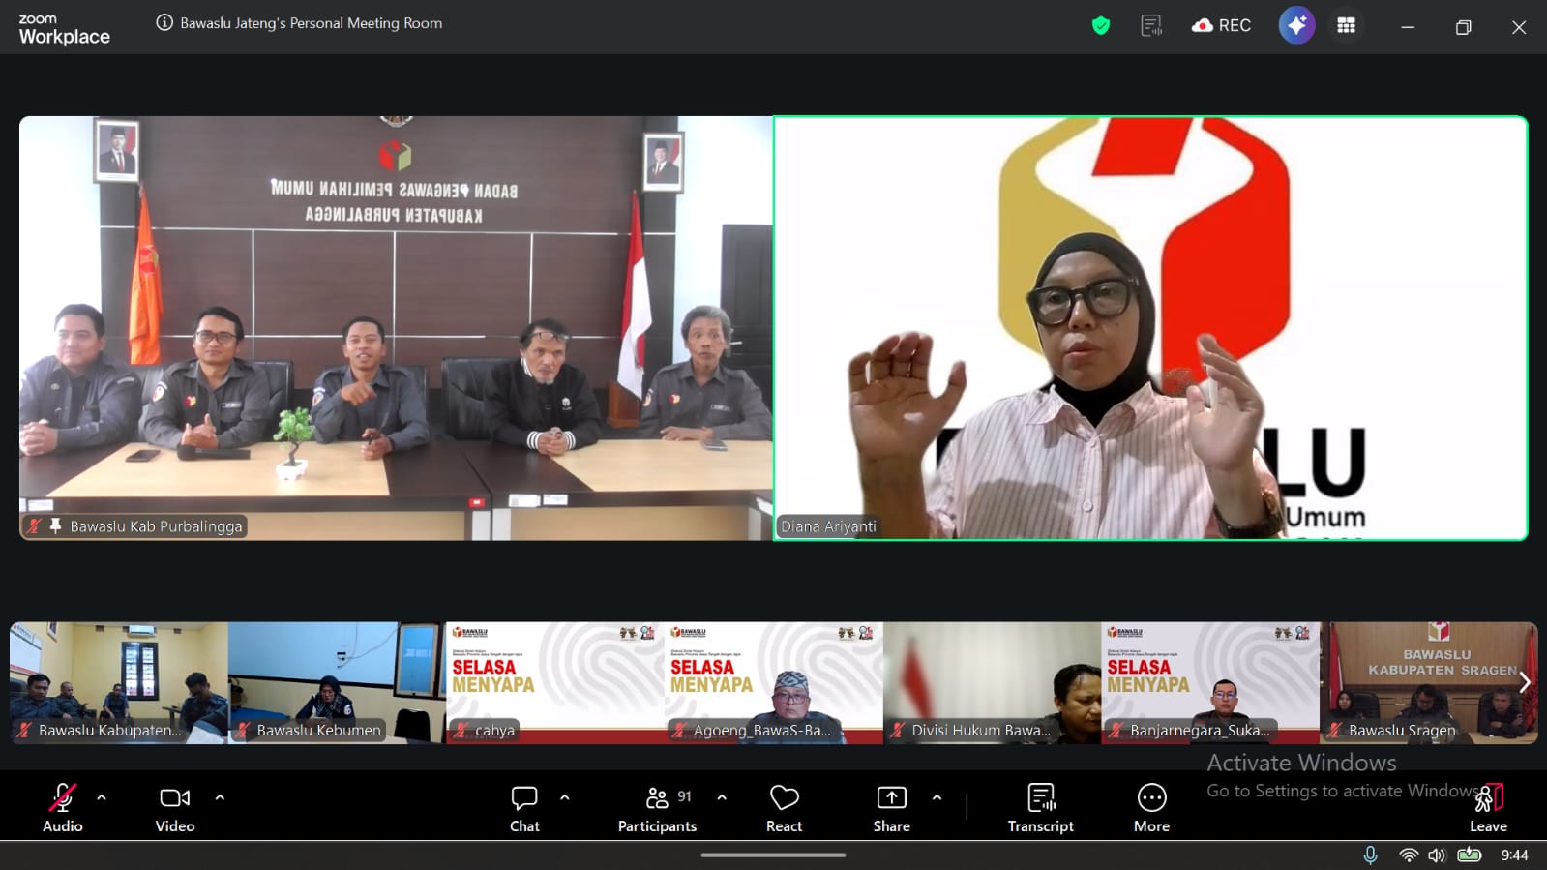Select Agoeng_BawaS-Ba thumbnail
This screenshot has height=870, width=1547.
pyautogui.click(x=774, y=682)
